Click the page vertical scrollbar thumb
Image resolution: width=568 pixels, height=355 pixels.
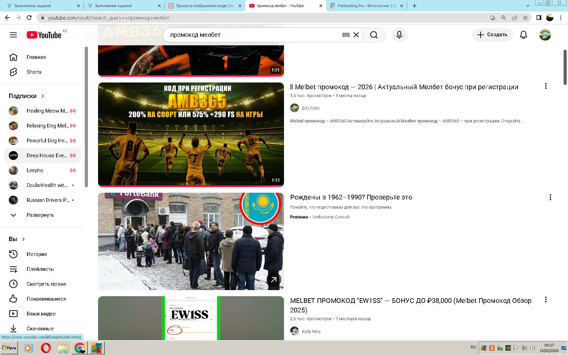tap(565, 67)
